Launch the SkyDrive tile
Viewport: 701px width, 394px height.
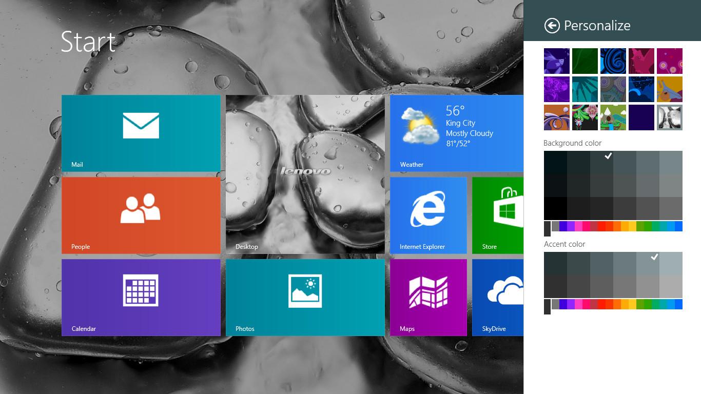(x=498, y=298)
